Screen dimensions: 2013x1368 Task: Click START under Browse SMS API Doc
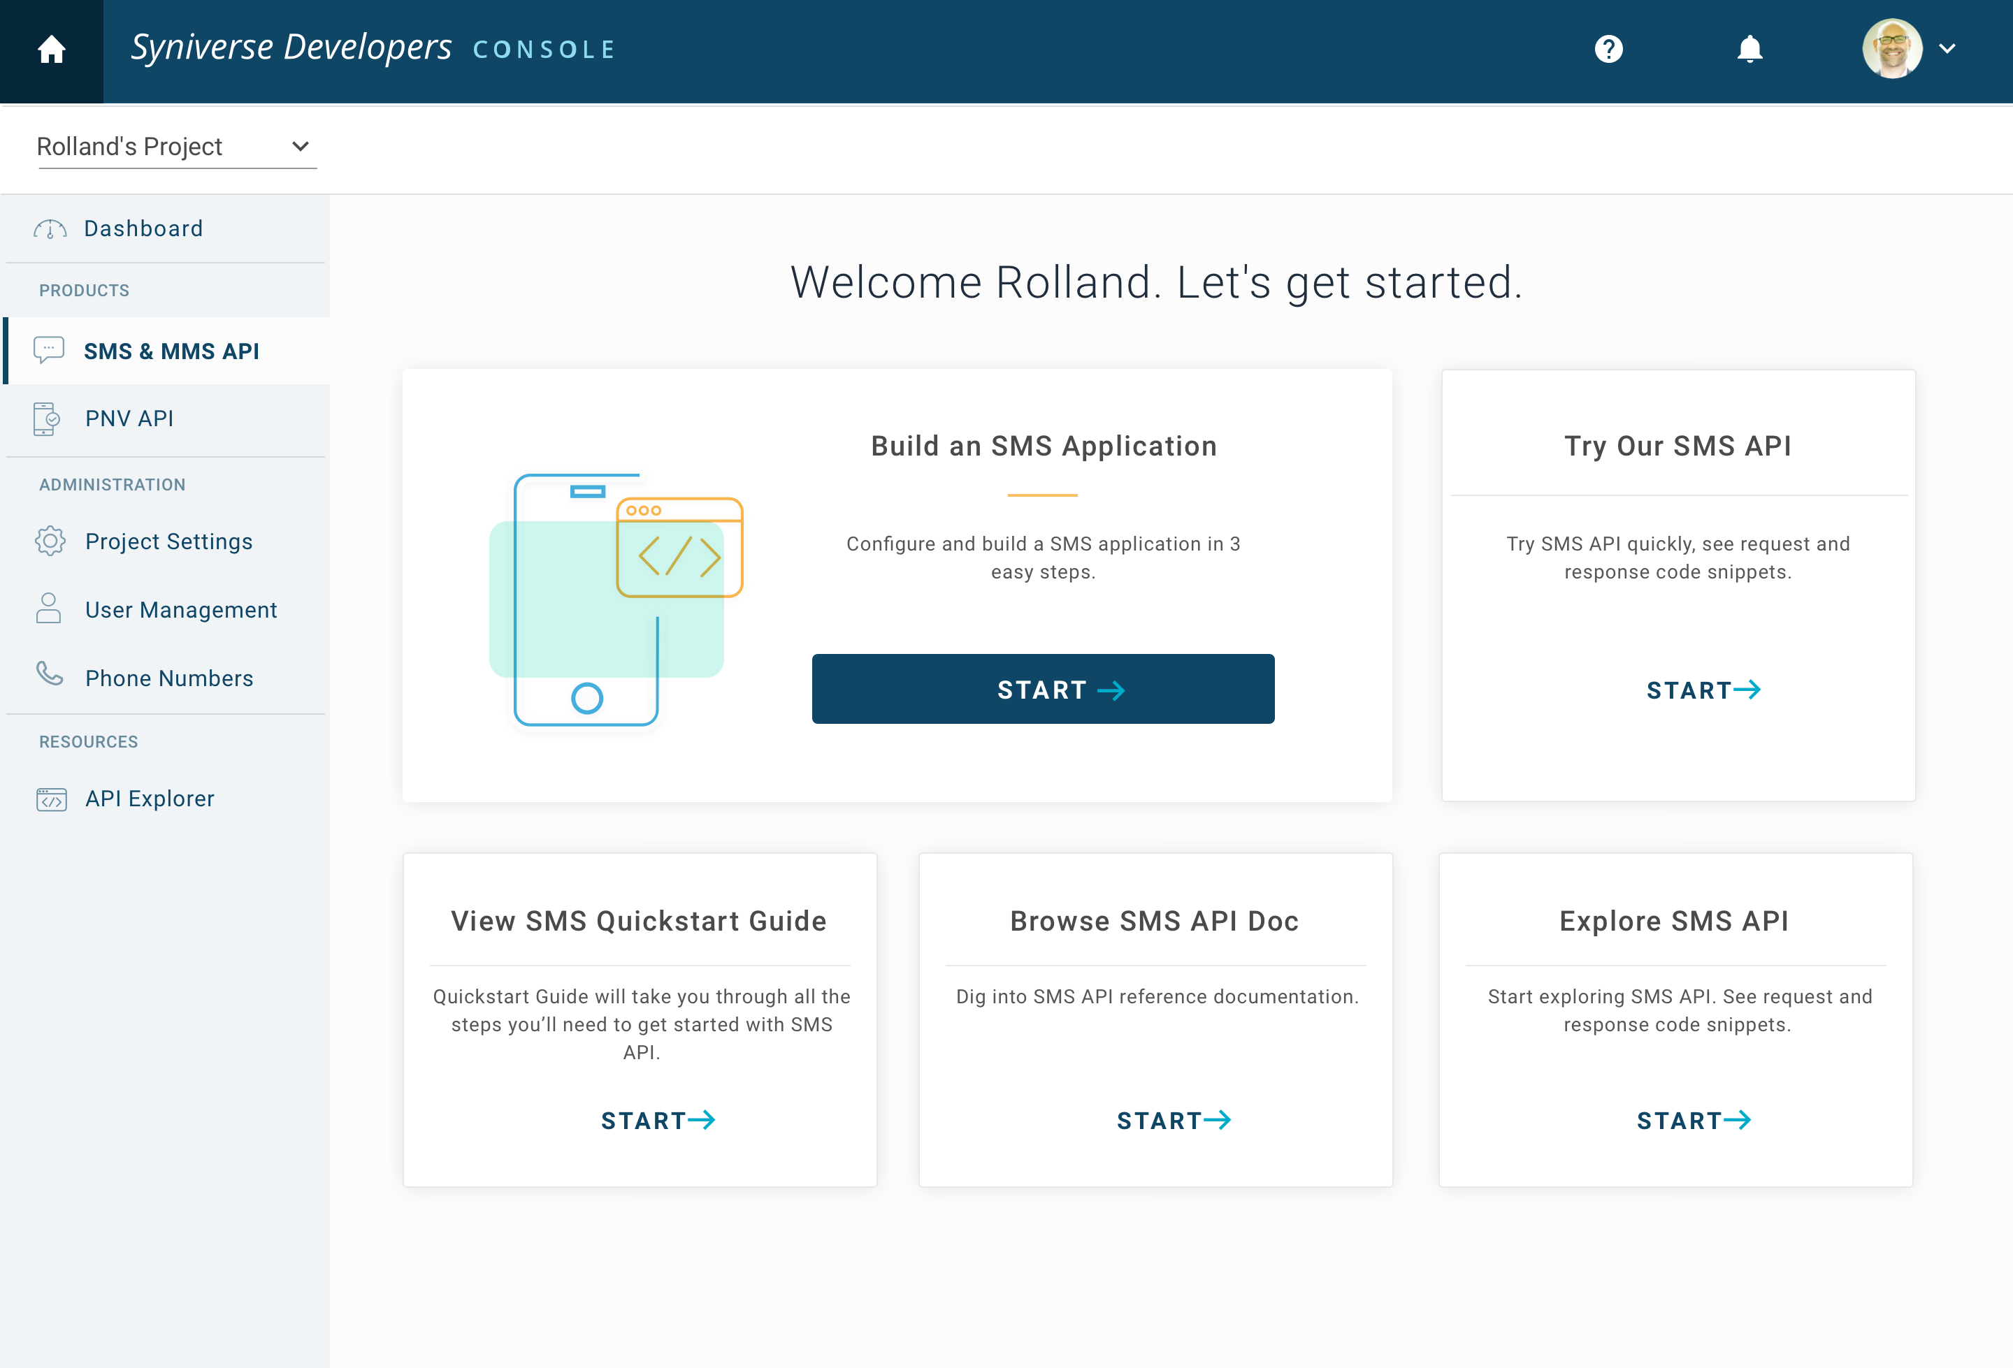tap(1174, 1121)
